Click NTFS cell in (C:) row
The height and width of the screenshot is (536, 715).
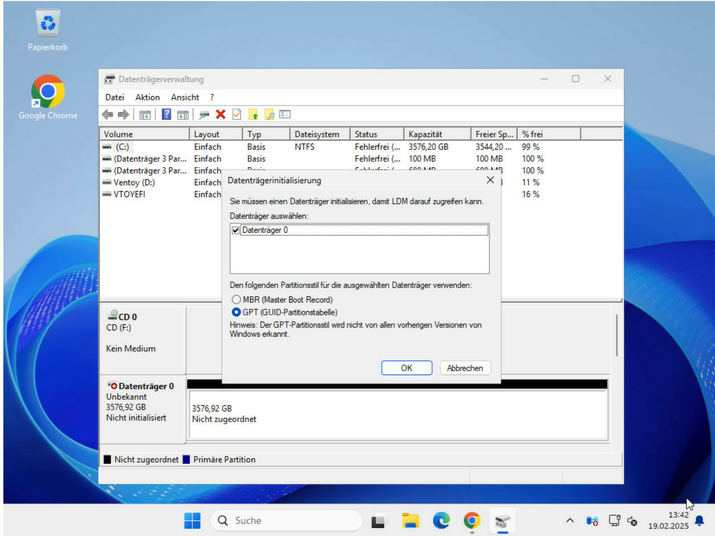coord(305,147)
